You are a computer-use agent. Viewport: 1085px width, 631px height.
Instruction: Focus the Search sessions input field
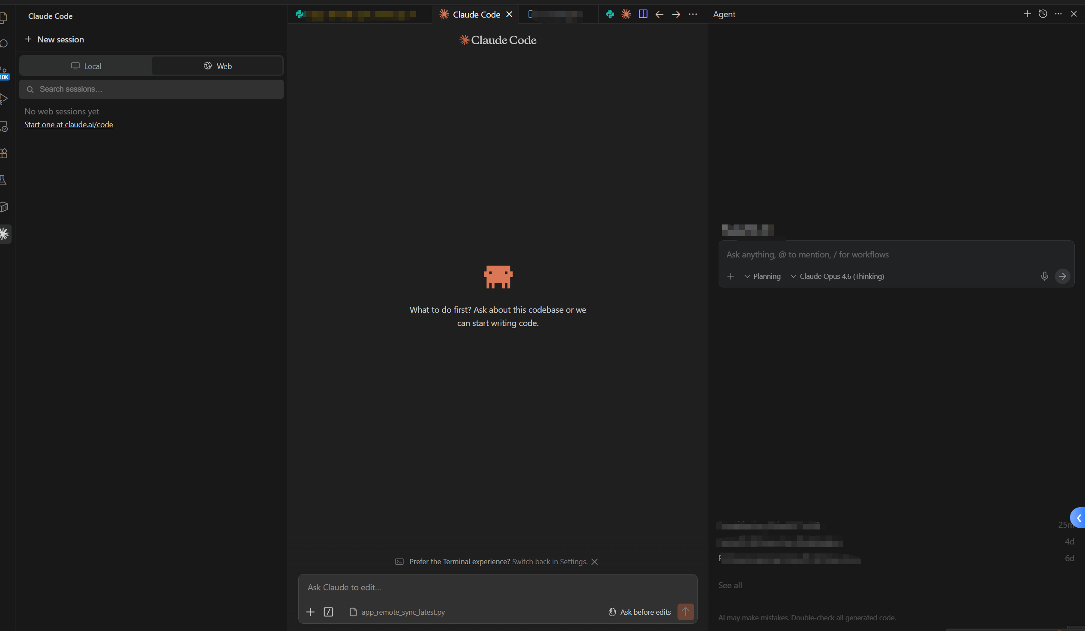(x=152, y=89)
